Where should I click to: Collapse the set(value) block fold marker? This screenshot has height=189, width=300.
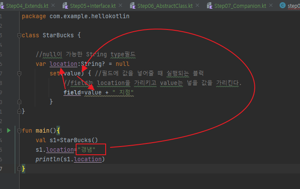(19, 73)
